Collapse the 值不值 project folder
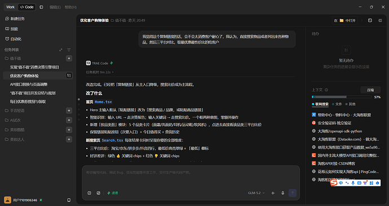Screen dimensions: 389x206 [13, 59]
